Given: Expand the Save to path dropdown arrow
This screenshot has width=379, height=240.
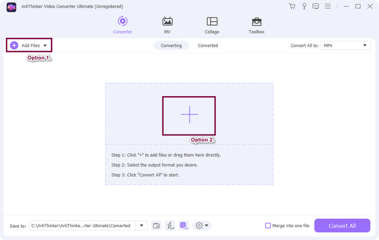Looking at the screenshot, I should coord(142,225).
